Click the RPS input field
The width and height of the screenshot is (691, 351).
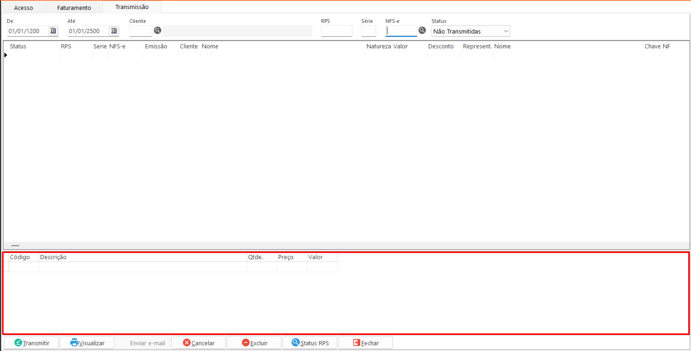(x=336, y=31)
